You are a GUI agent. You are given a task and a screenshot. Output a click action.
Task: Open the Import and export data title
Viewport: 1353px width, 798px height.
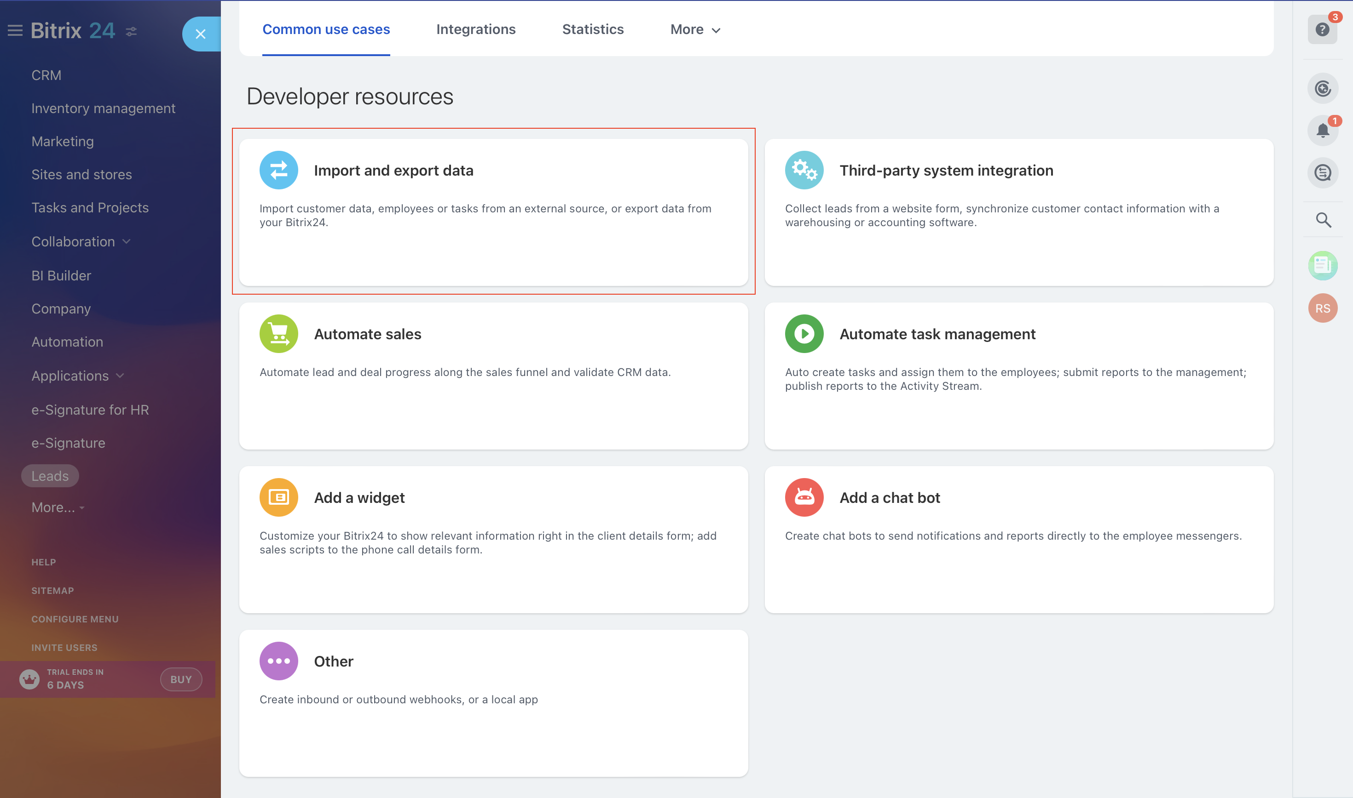point(393,170)
